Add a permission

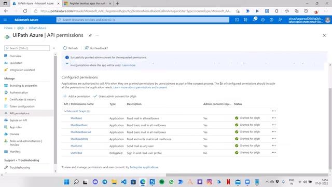point(77,96)
